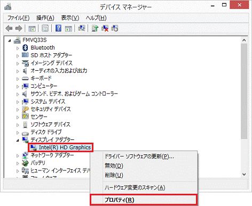The width and height of the screenshot is (252, 206).
Task: Click the イメージング デバイス camera icon
Action: pyautogui.click(x=25, y=63)
